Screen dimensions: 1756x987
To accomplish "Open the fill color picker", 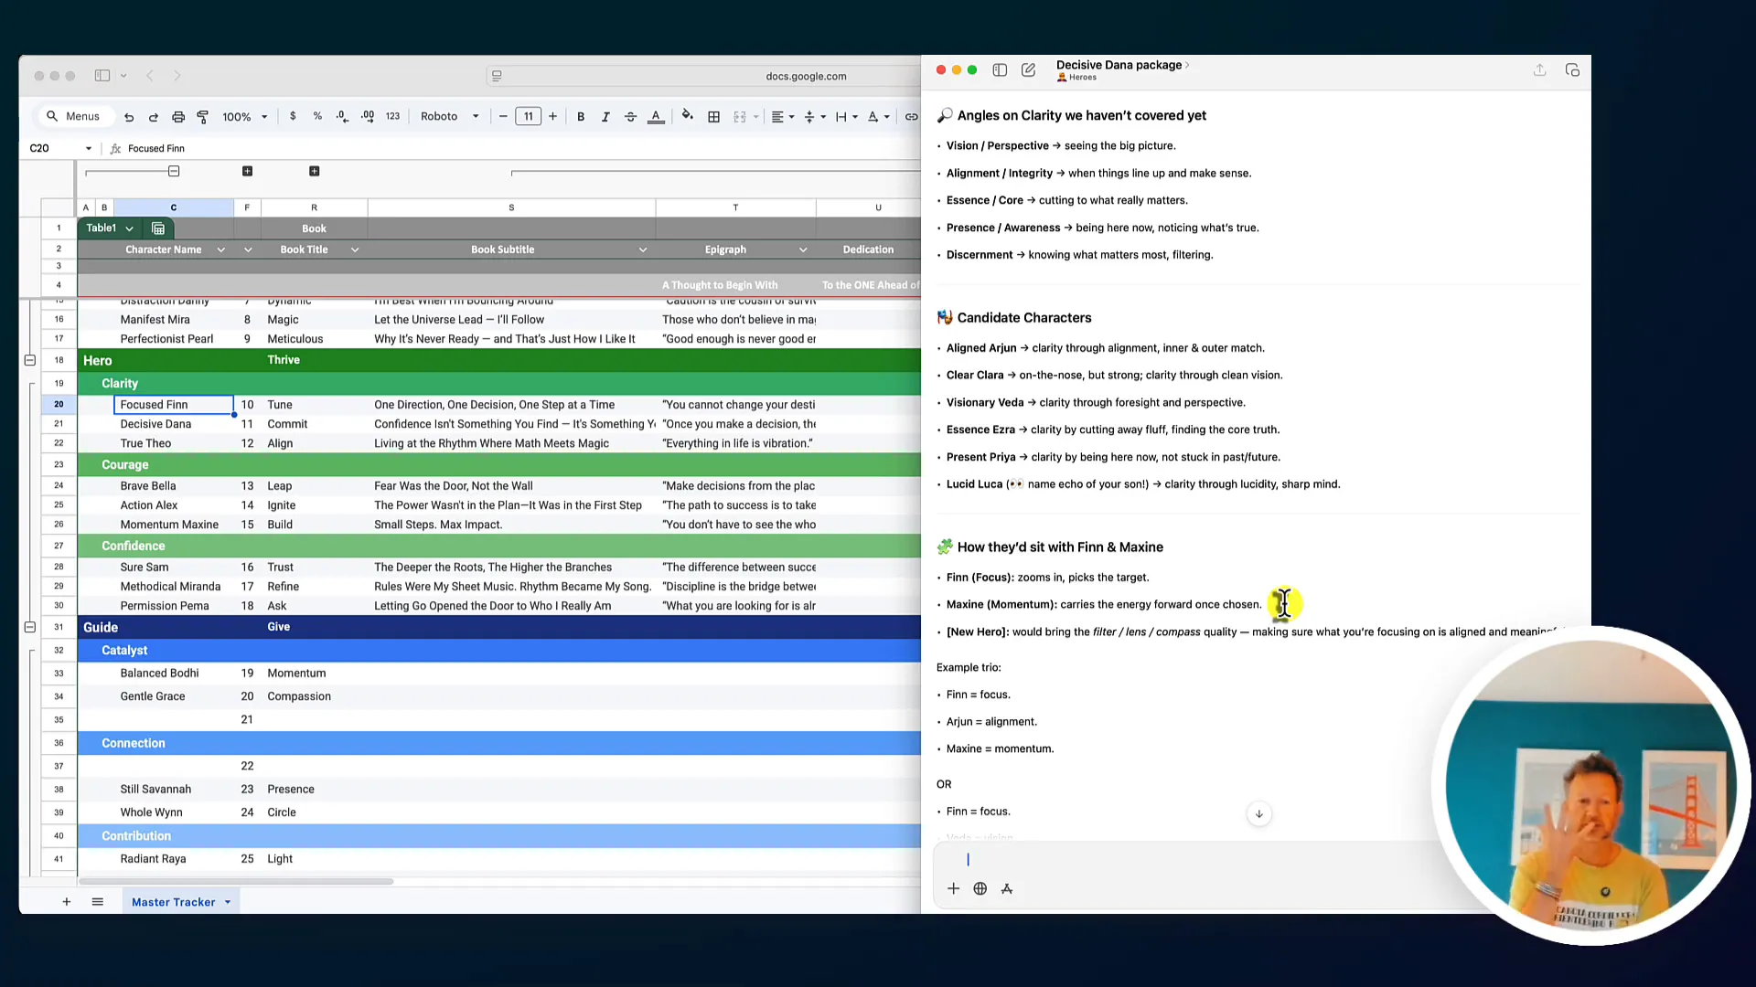I will (x=687, y=116).
